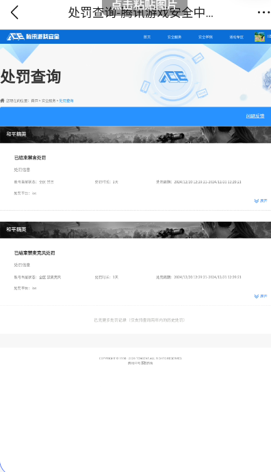Viewport: 271px width, 472px height.
Task: Click 全区 禁言 account status text
Action: [x=47, y=182]
